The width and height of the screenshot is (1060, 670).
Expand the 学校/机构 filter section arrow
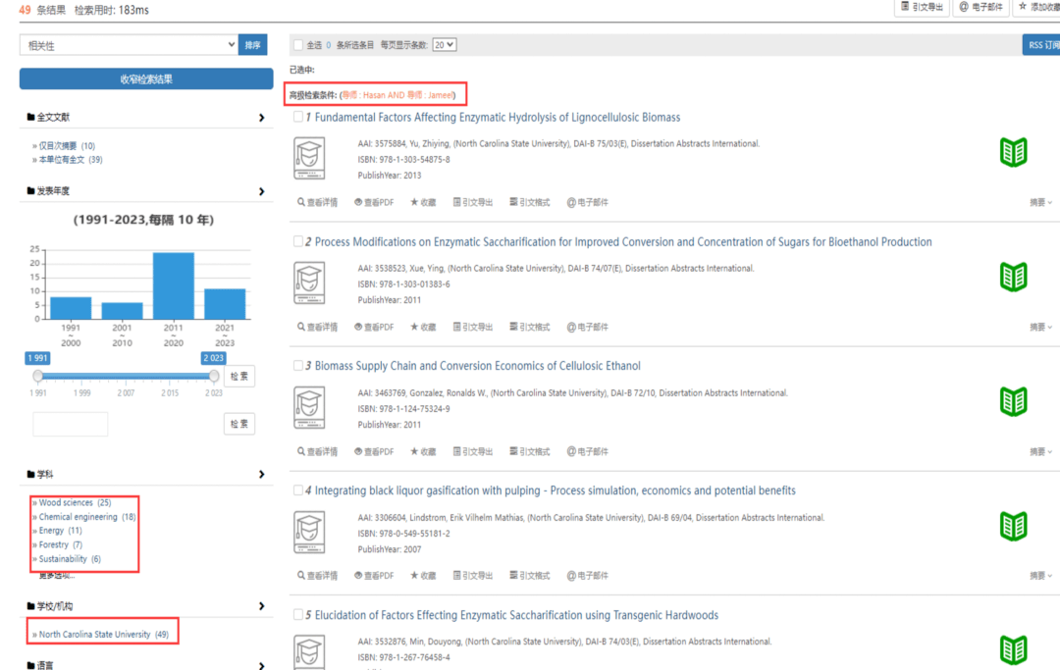262,606
